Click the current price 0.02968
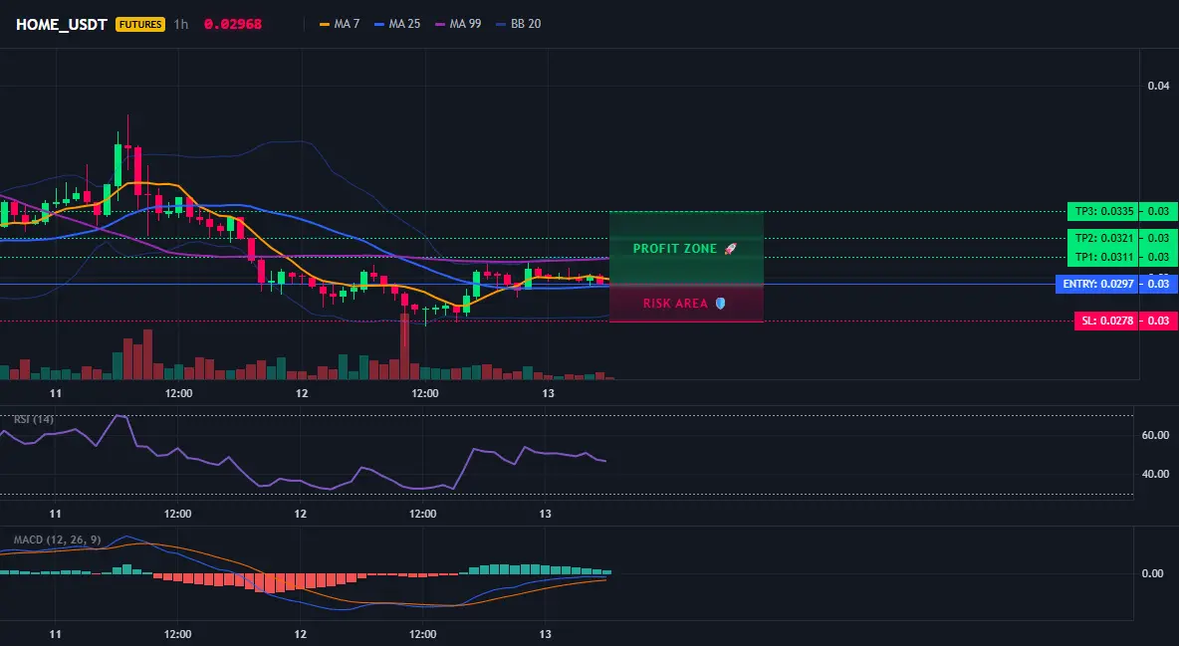Viewport: 1179px width, 646px height. [x=233, y=24]
